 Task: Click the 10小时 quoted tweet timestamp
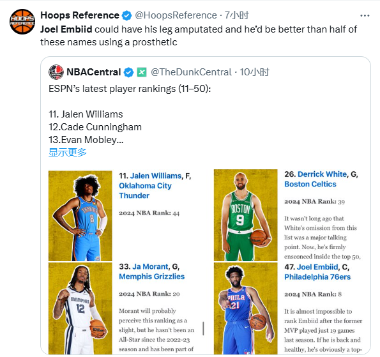point(254,72)
